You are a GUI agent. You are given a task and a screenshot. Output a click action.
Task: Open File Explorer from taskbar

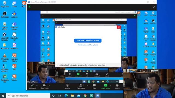72,96
